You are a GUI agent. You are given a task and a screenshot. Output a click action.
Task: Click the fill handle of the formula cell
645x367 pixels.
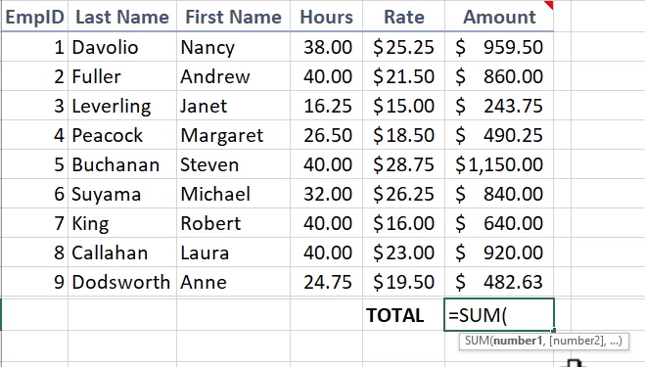pyautogui.click(x=553, y=331)
